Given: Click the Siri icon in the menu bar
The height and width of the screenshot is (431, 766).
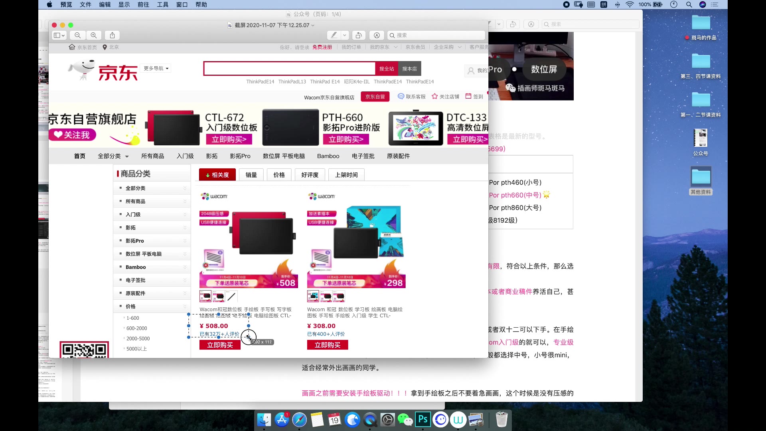Looking at the screenshot, I should click(703, 4).
